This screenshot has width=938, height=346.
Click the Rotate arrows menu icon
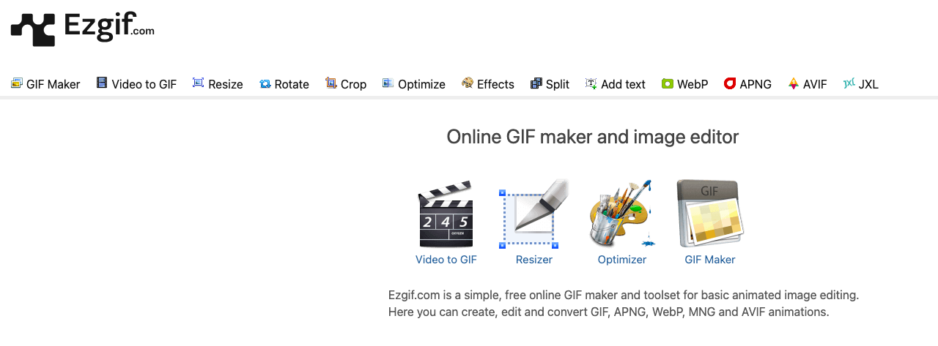click(x=265, y=84)
